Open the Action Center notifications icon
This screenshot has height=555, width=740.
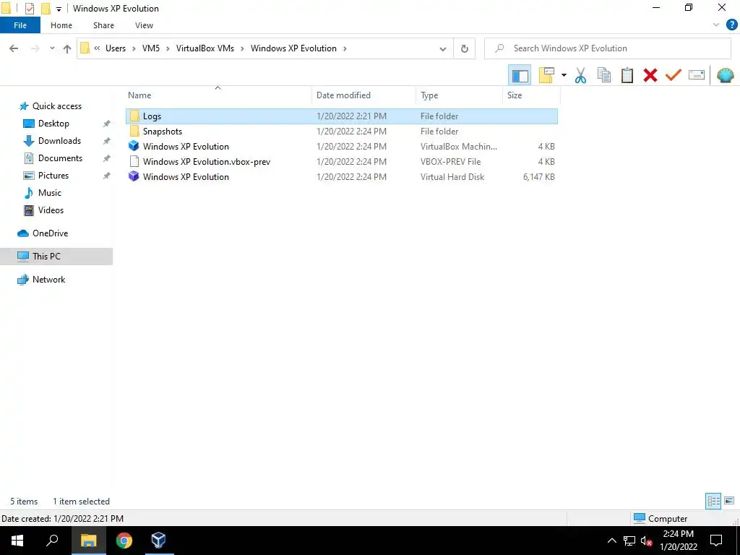(x=716, y=541)
